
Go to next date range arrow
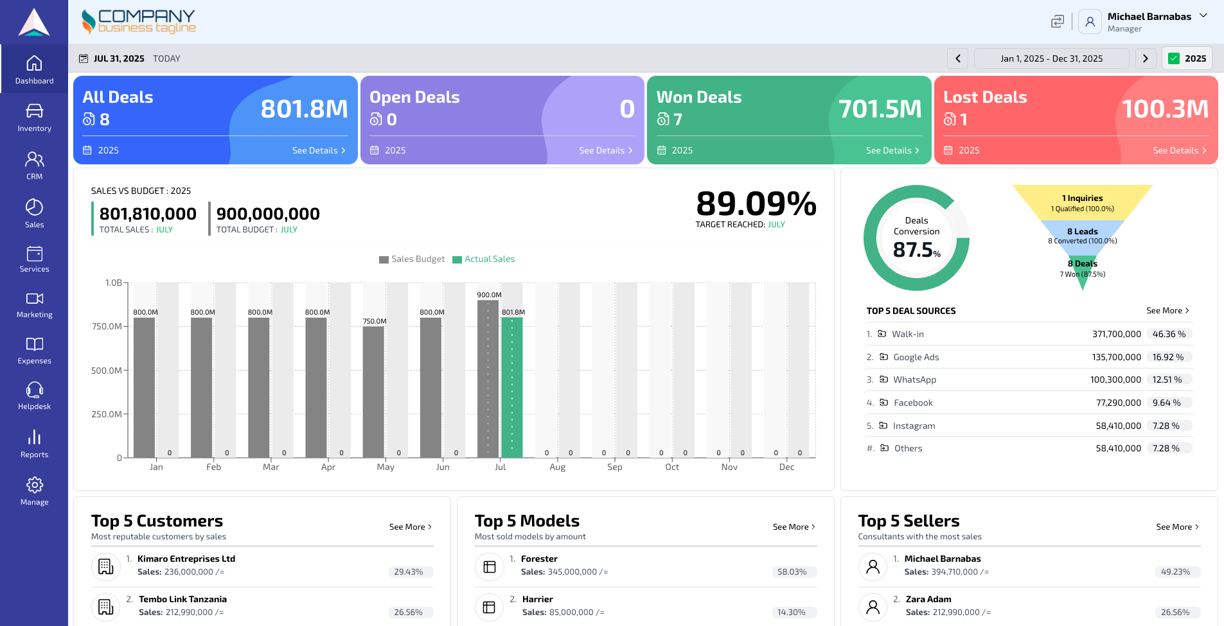point(1145,58)
